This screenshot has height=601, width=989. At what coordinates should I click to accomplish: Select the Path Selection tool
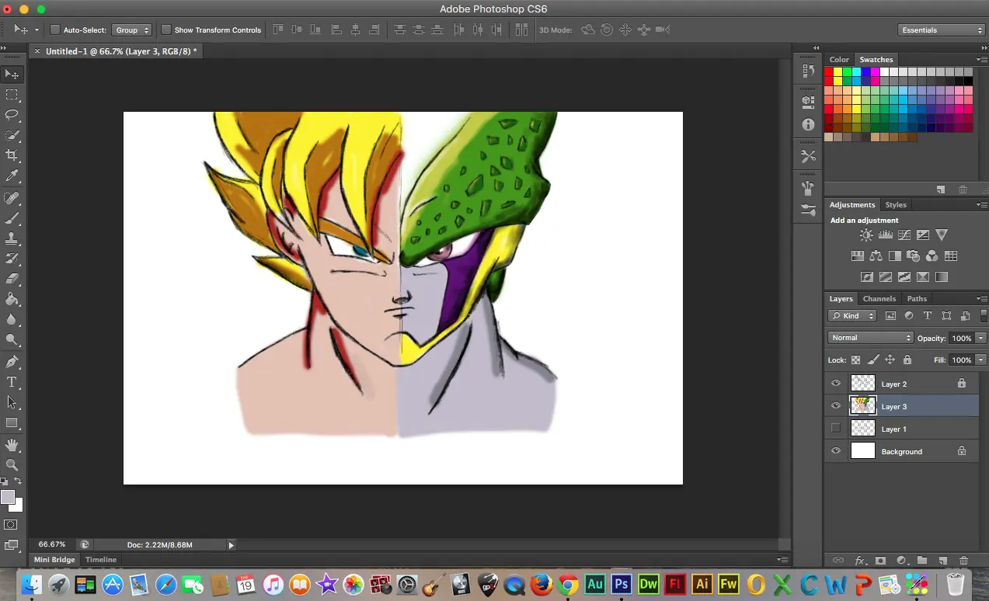click(12, 402)
